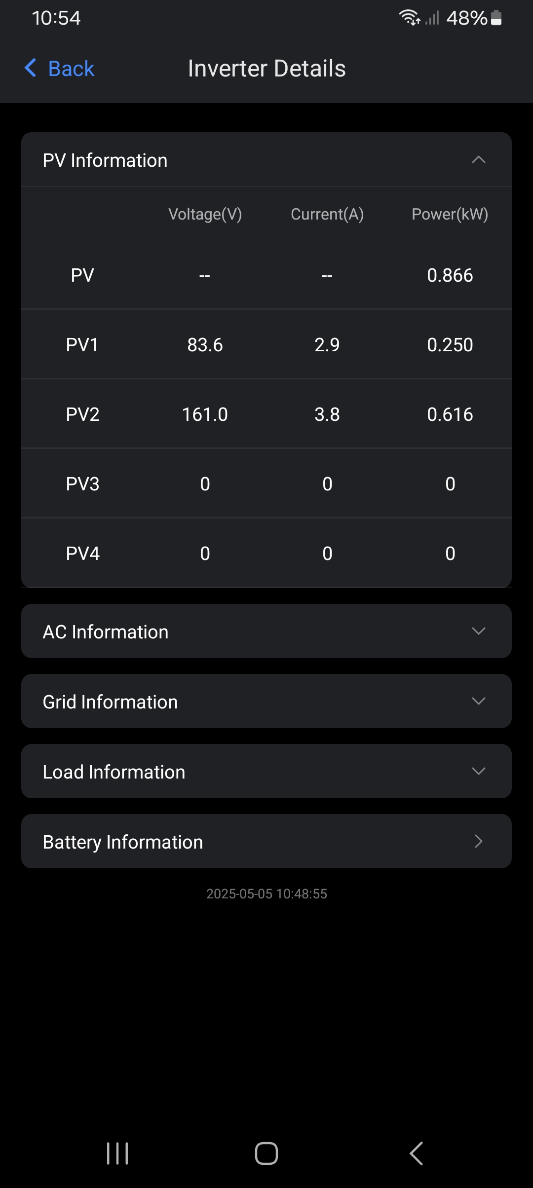Tap the Android recent apps icon
Screen dimensions: 533x1188
pos(117,1153)
